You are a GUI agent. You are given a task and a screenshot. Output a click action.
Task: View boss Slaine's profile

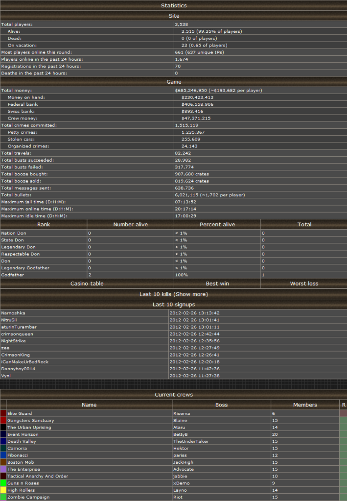pos(181,421)
